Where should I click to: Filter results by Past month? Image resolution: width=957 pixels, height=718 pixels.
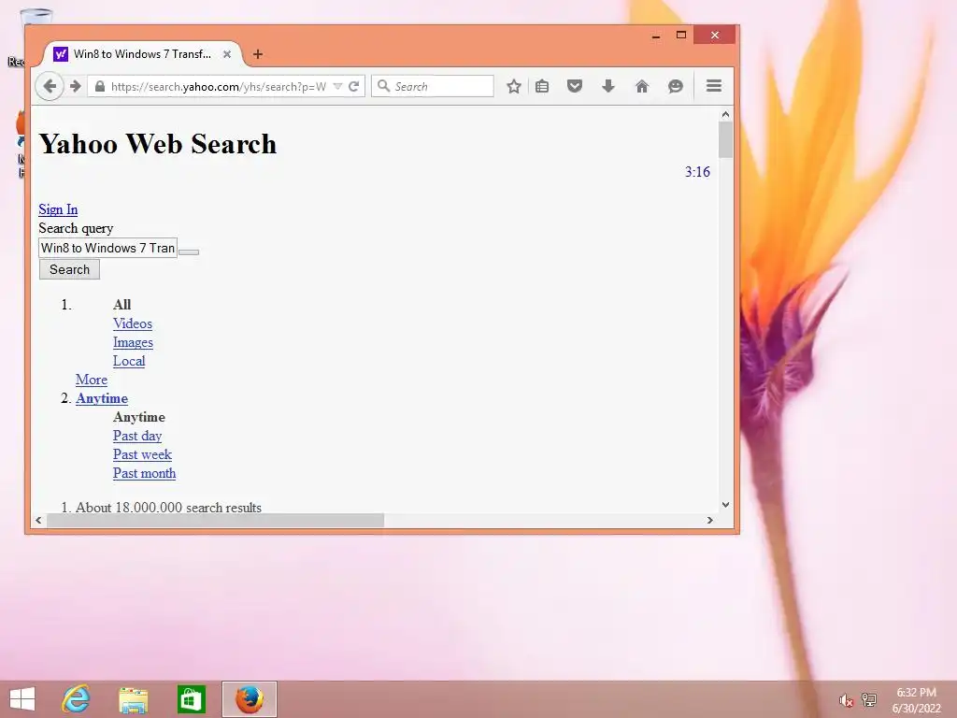tap(145, 473)
